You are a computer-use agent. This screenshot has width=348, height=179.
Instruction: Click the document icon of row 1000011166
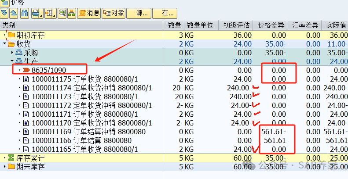coord(26,140)
